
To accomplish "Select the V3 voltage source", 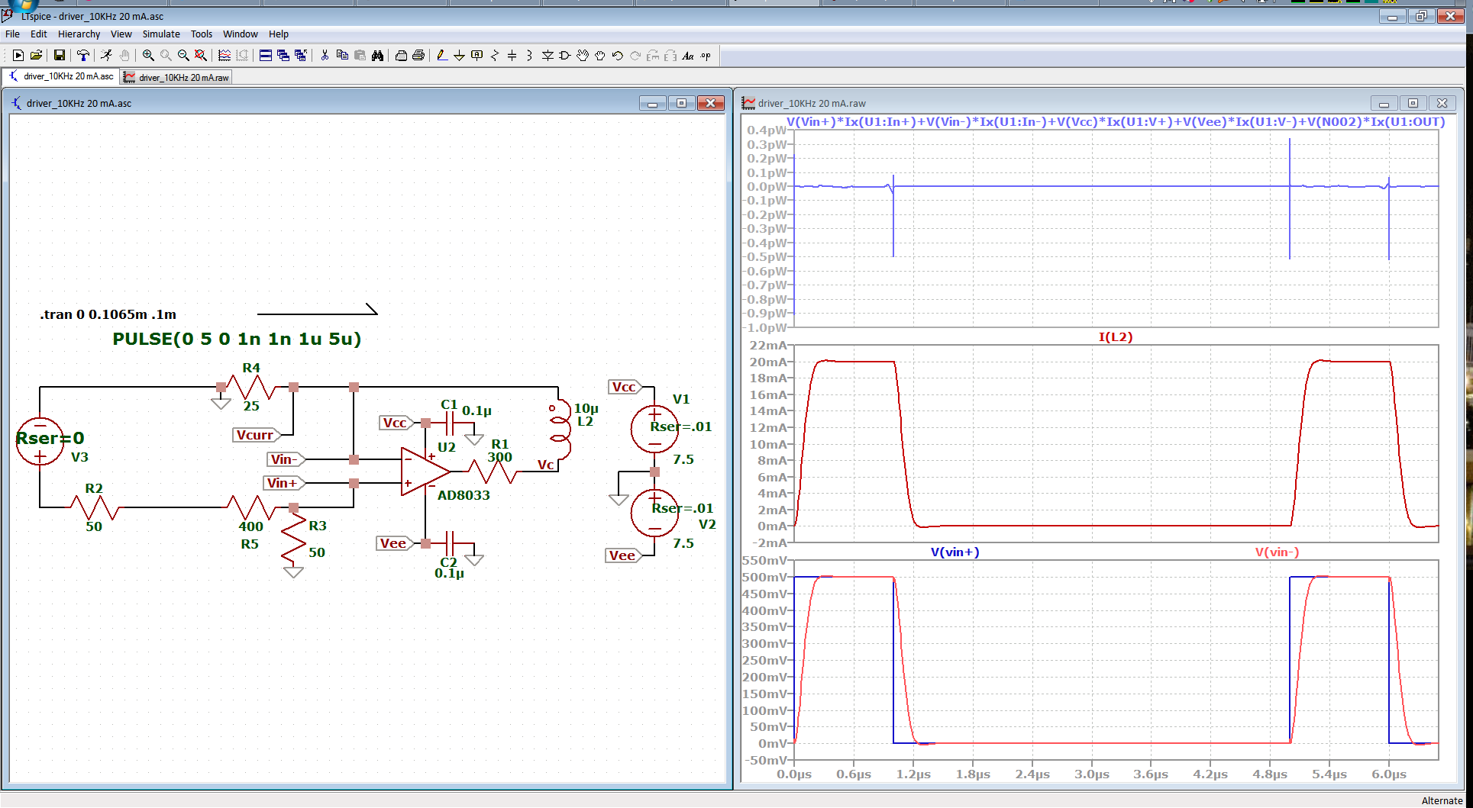I will click(x=40, y=441).
